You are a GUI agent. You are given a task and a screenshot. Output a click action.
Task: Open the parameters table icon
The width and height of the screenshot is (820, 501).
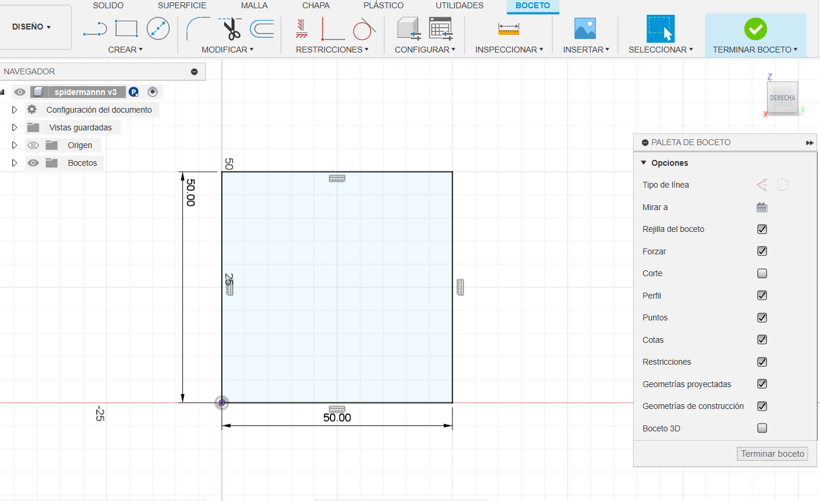tap(440, 28)
